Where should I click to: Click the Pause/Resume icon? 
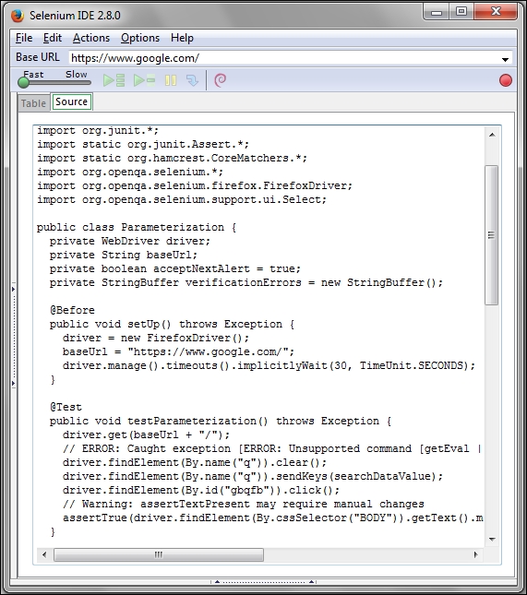coord(171,80)
